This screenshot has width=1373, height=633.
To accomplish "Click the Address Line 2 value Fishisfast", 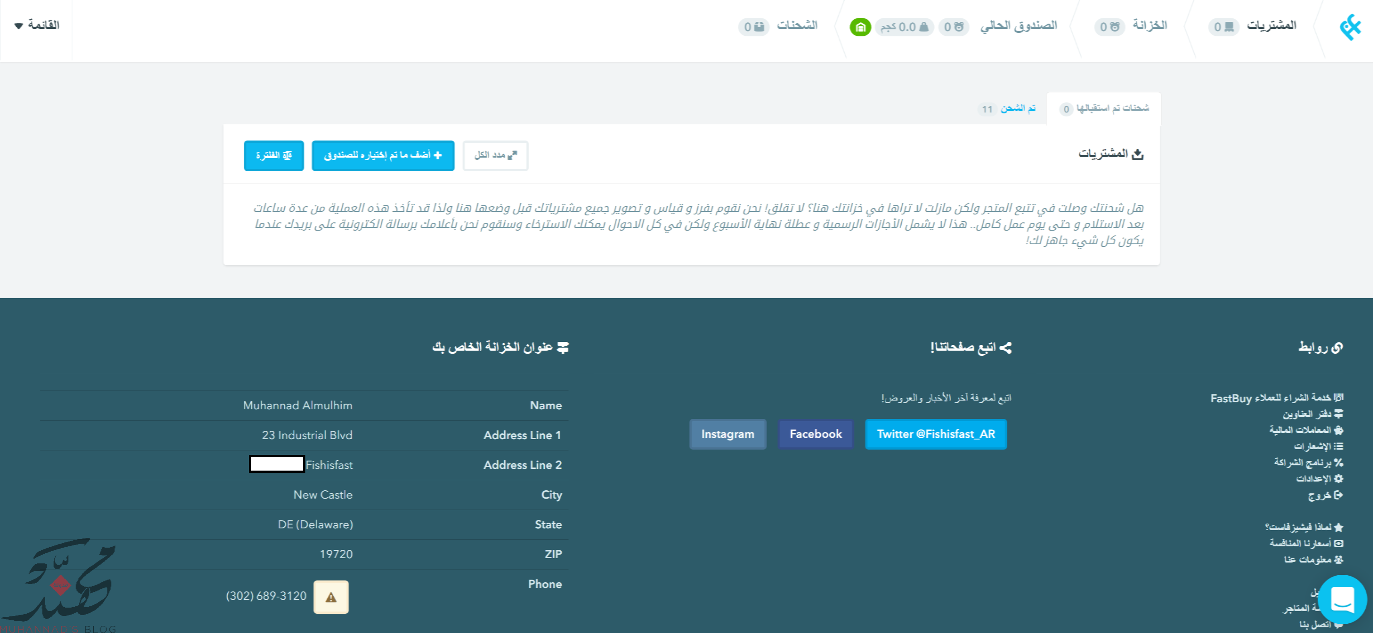I will pos(329,465).
